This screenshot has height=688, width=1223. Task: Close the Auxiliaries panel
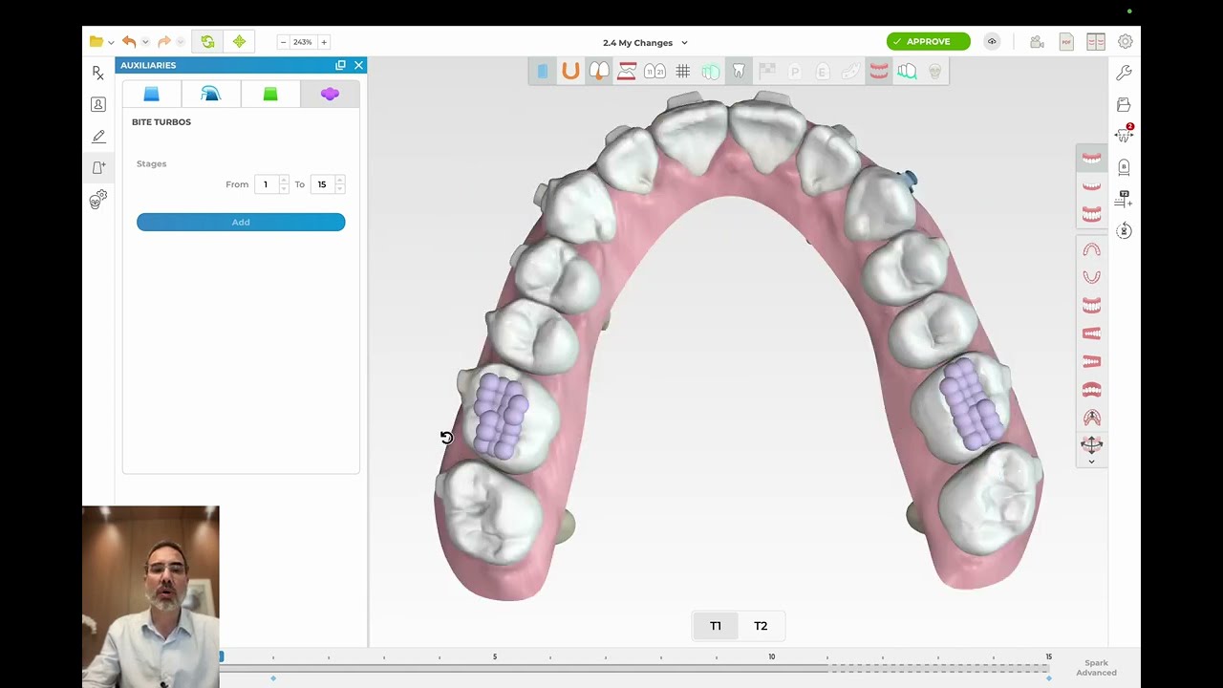pyautogui.click(x=358, y=65)
